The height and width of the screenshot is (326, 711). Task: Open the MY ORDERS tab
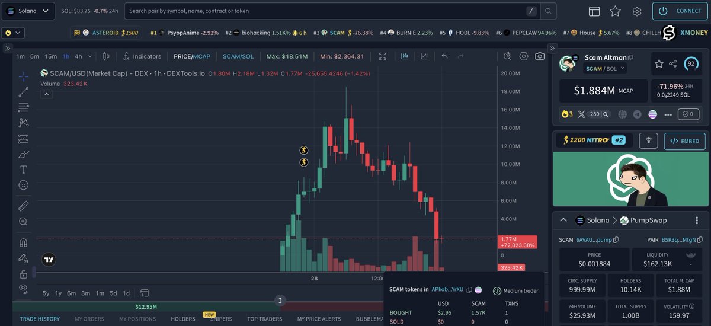click(89, 319)
